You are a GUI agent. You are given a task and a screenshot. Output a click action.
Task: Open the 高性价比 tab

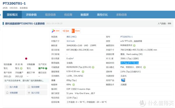pyautogui.click(x=102, y=15)
